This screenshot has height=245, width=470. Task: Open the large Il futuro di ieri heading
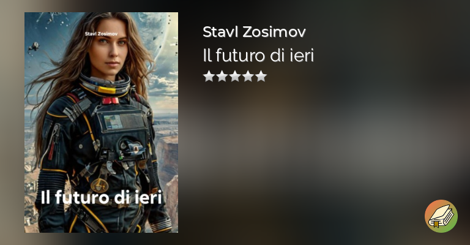click(258, 56)
